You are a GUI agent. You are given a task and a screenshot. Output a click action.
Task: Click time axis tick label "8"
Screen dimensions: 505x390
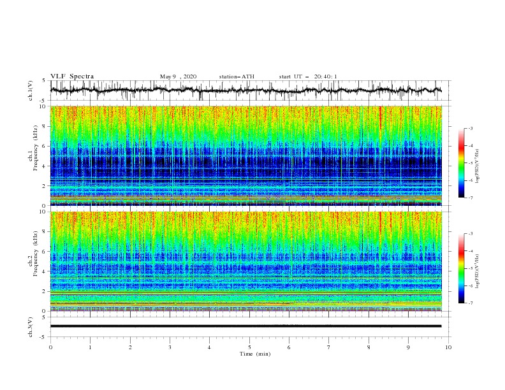[x=369, y=347]
